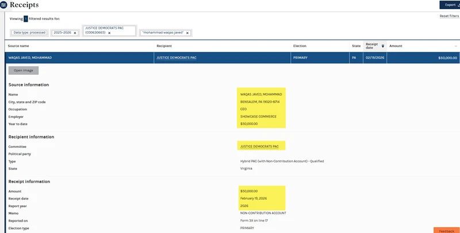The height and width of the screenshot is (233, 460).
Task: Select the Report year 2026 value
Action: click(x=244, y=206)
